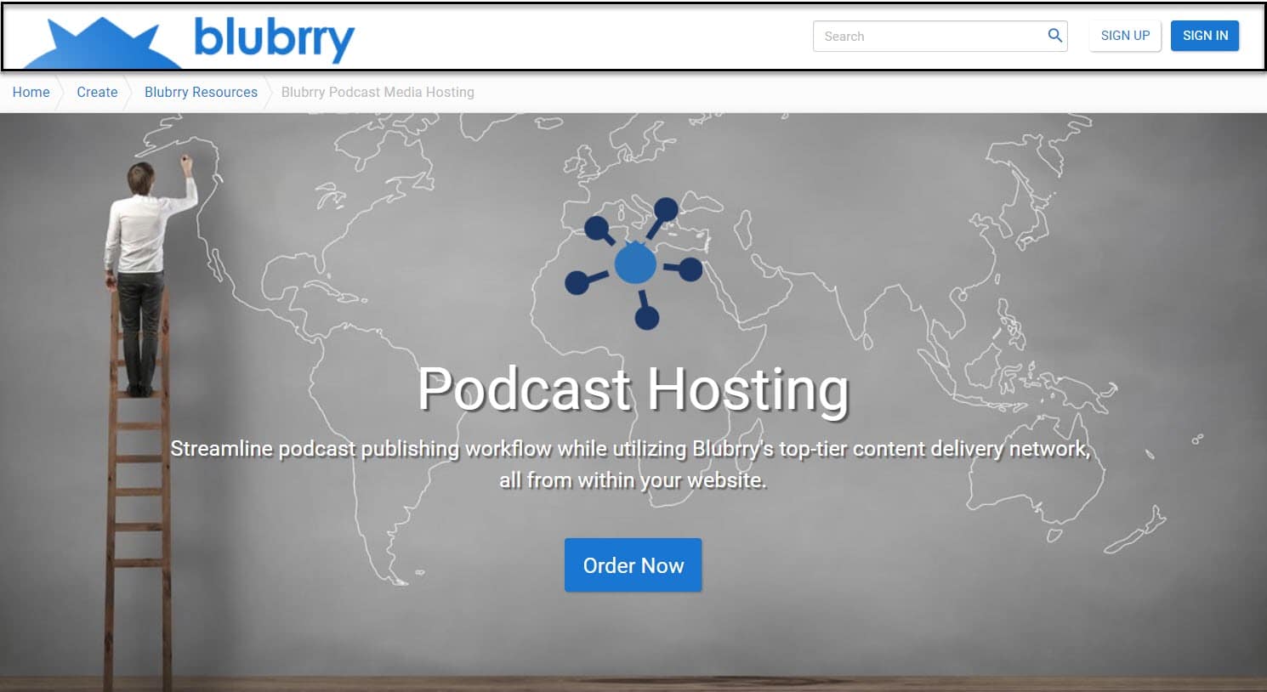Click the SIGN IN button
The image size is (1267, 692).
(x=1205, y=36)
